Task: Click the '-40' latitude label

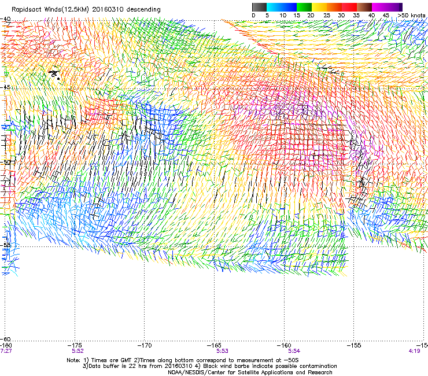Action: coord(5,19)
